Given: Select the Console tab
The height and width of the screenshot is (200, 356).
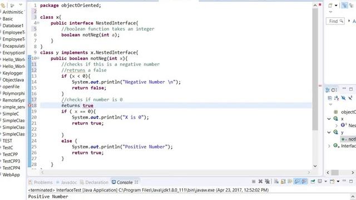Looking at the screenshot, I should [x=122, y=182].
